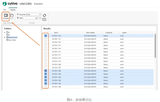Uncheck result 20170411 005

pos(46,74)
